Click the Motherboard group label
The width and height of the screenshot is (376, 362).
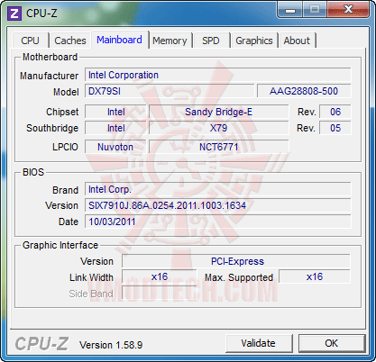[x=50, y=57]
